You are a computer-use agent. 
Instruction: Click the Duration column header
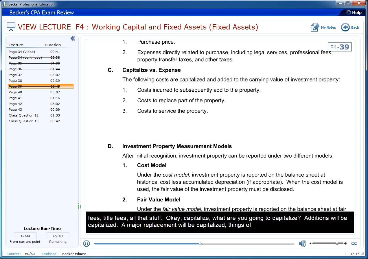(x=53, y=45)
